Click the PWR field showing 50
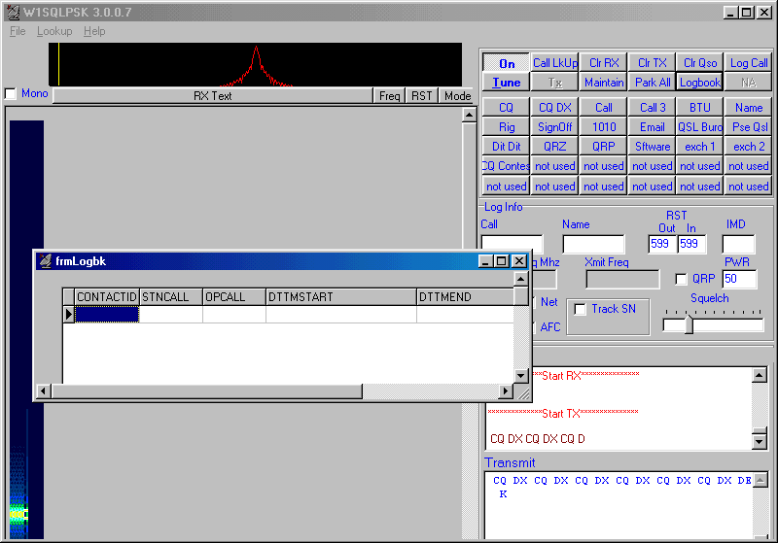778x543 pixels. tap(739, 279)
